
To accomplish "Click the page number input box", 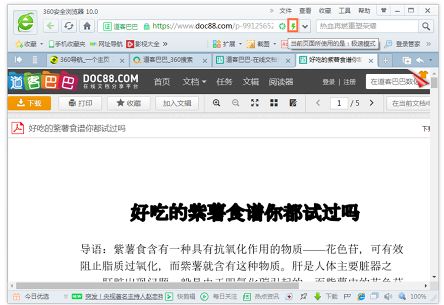I will (339, 103).
